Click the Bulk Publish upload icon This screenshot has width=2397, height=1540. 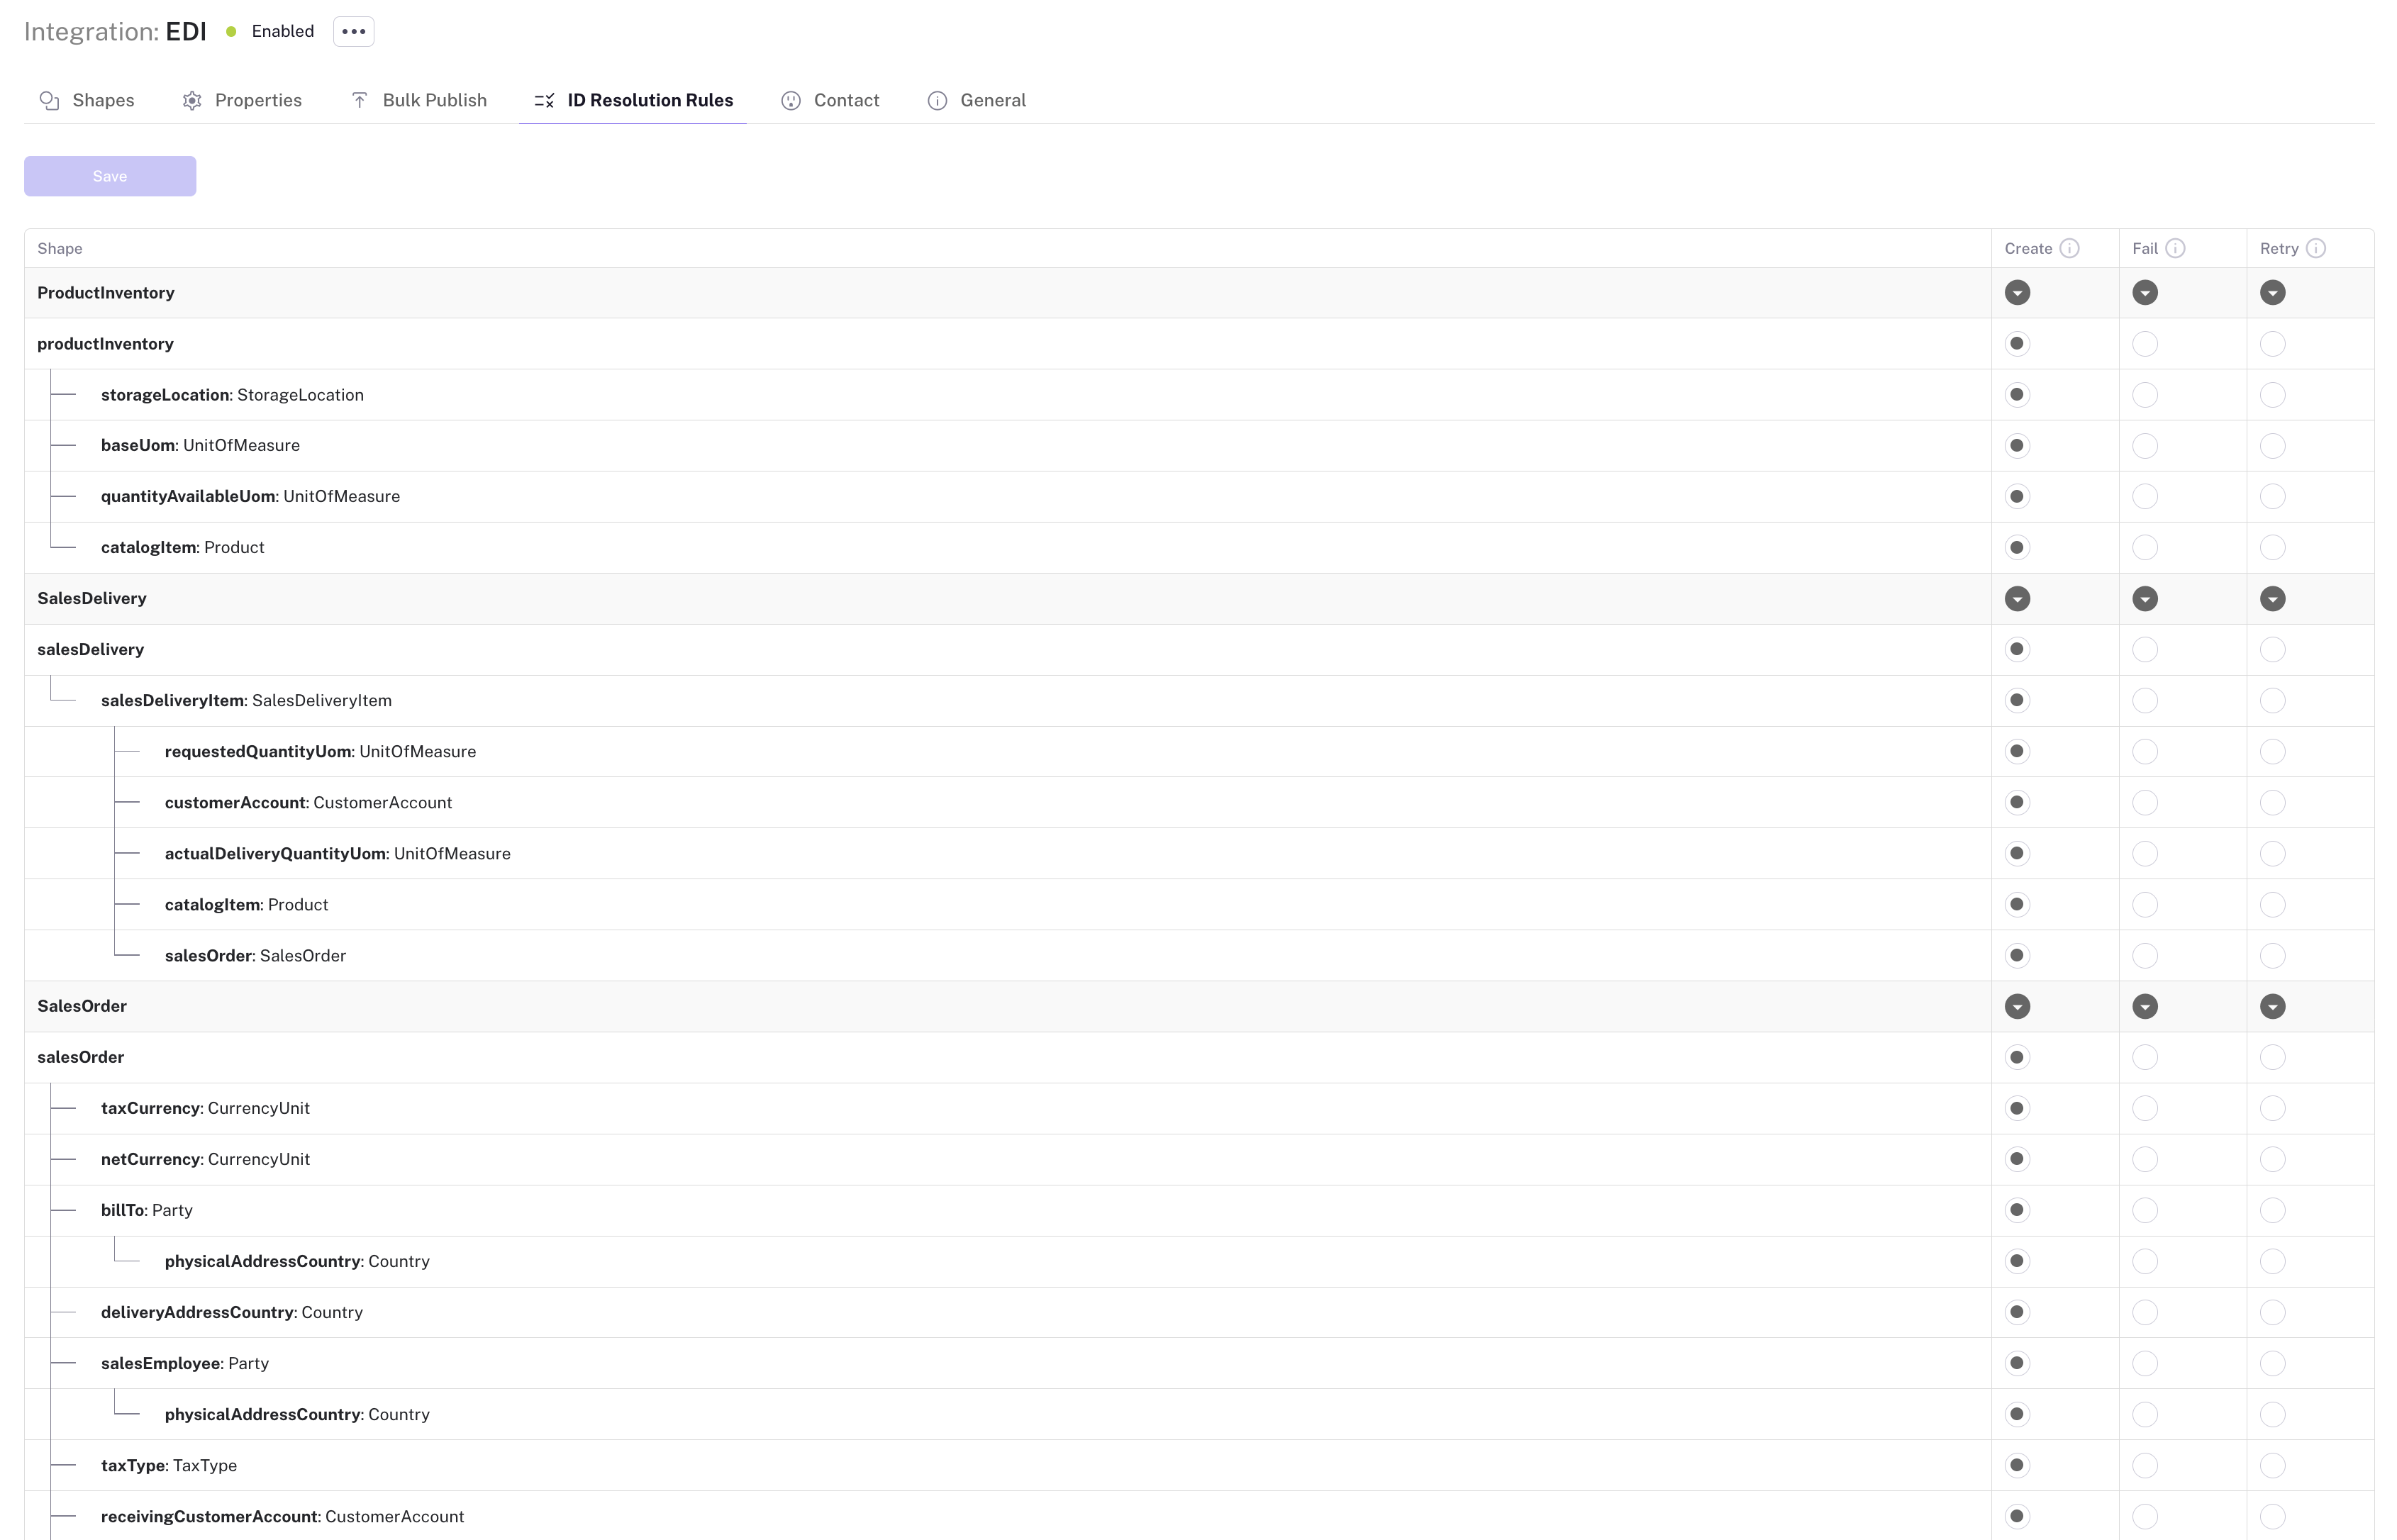(x=359, y=100)
